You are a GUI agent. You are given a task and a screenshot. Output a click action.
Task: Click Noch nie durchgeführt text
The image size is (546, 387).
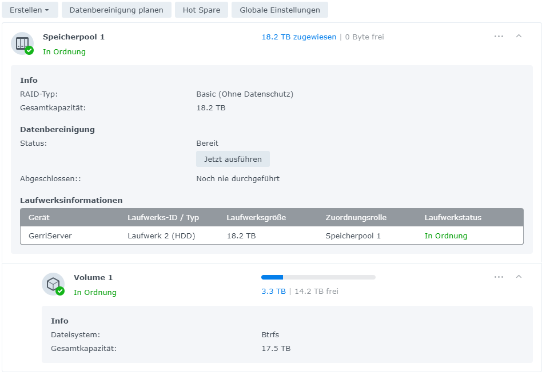238,178
